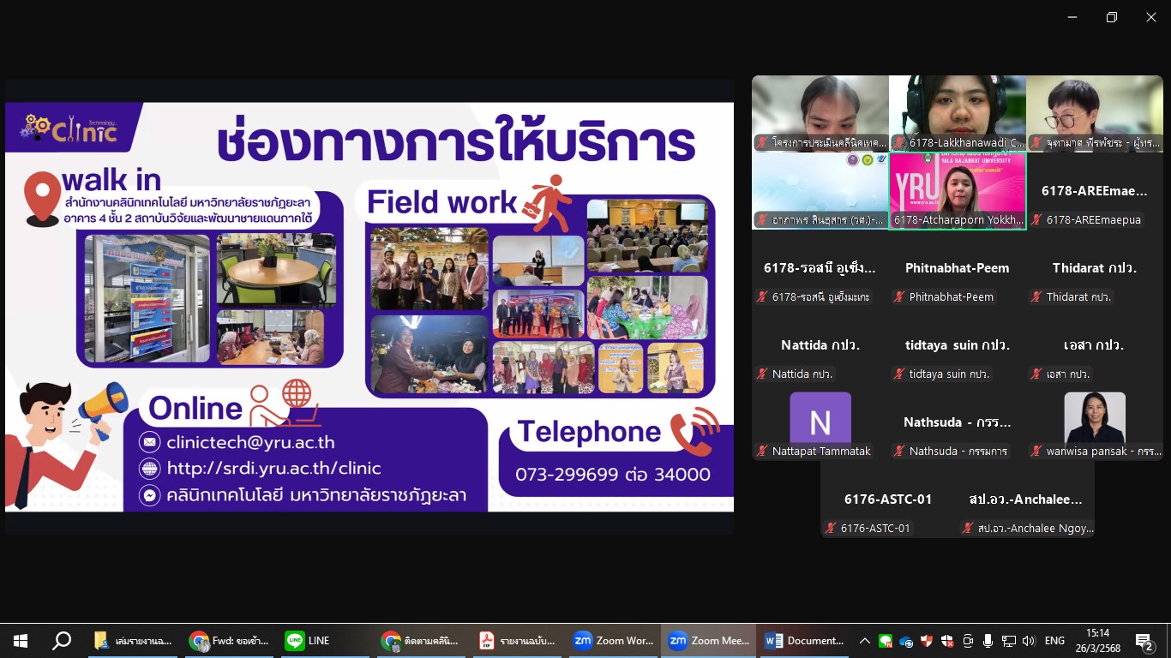1171x658 pixels.
Task: Open the PDF report in the taskbar
Action: click(517, 641)
